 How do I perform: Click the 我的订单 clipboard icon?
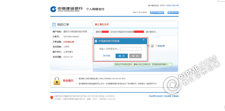tap(54, 25)
